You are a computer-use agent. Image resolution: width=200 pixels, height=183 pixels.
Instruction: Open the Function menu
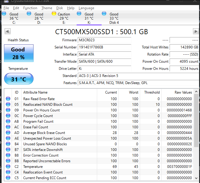click(x=30, y=8)
